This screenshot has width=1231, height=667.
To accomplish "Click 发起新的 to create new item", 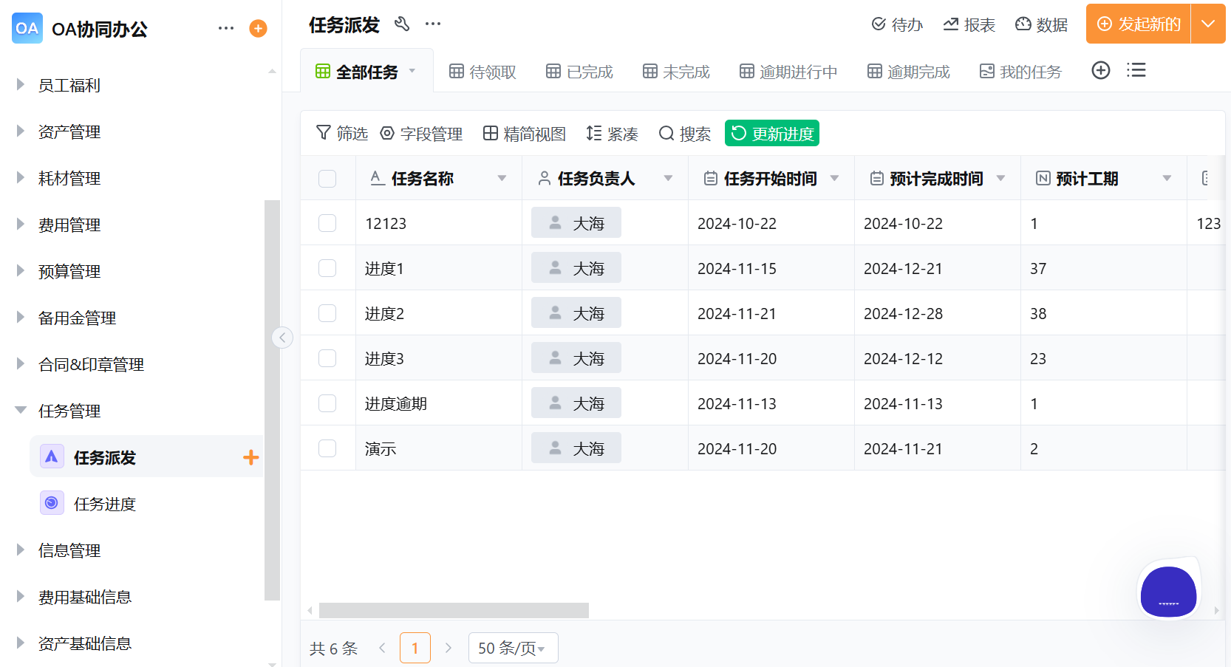I will click(x=1138, y=24).
